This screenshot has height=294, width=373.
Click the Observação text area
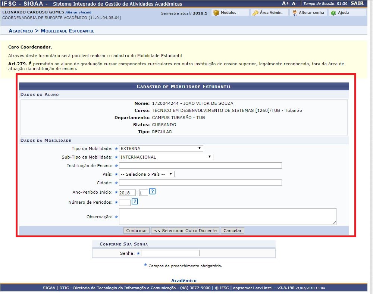point(228,216)
